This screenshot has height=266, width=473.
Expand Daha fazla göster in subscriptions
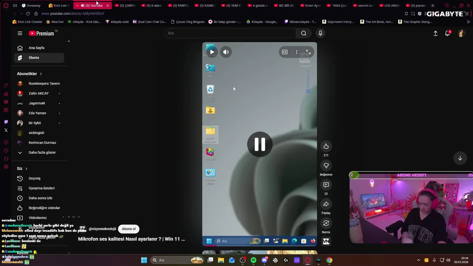(39, 153)
